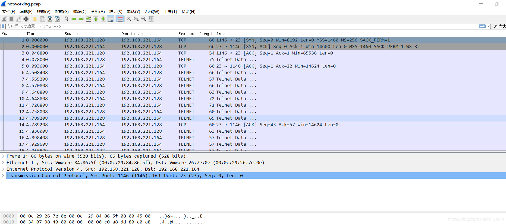Sort by the Protocol column header
506x224 pixels.
pos(188,34)
